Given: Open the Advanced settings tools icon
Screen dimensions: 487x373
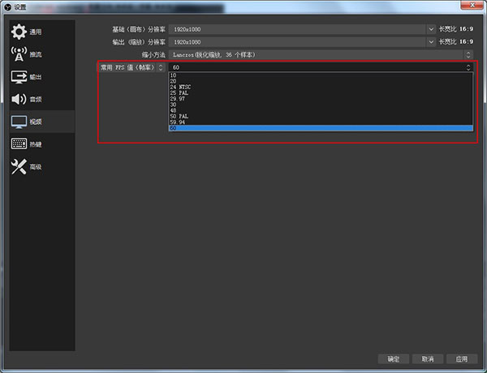Looking at the screenshot, I should pyautogui.click(x=19, y=167).
